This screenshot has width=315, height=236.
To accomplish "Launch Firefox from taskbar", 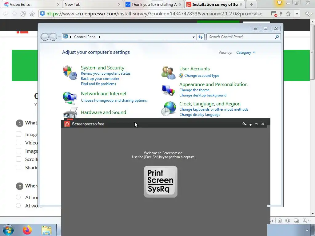I will (x=27, y=230).
